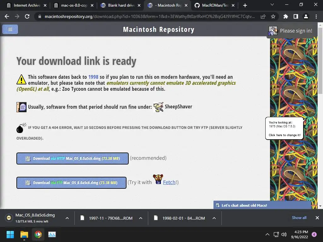Viewport: 323px width, 242px height.
Task: Open volume control in system tray
Action: (284, 234)
